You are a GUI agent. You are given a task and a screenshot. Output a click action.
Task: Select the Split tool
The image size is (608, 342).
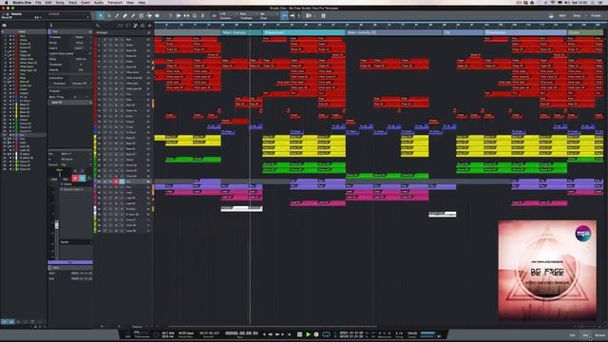[x=117, y=16]
